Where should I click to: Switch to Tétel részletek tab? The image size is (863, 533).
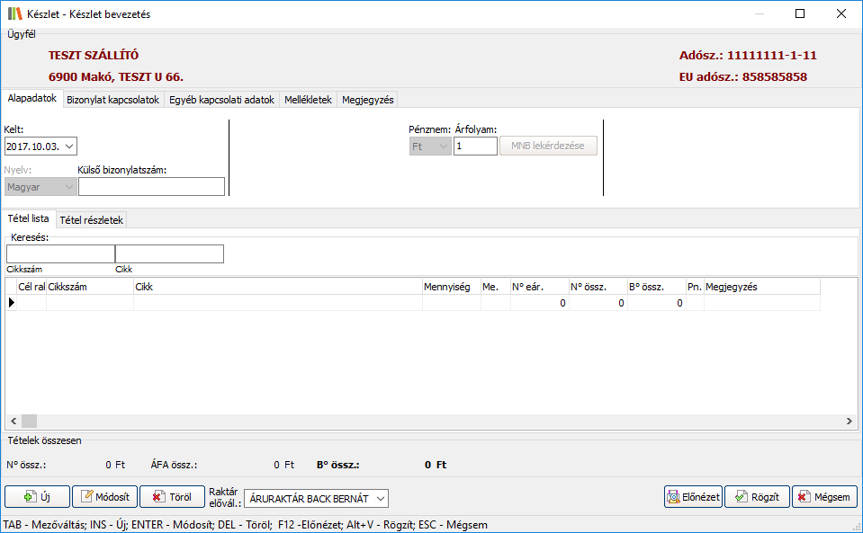pyautogui.click(x=92, y=219)
